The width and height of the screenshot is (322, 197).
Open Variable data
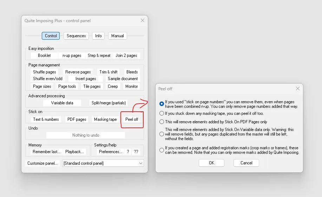pyautogui.click(x=62, y=103)
